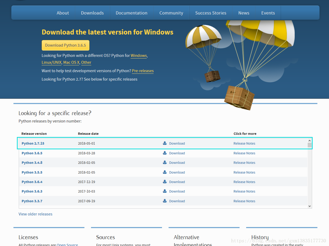Click the Release version column header

(x=34, y=134)
